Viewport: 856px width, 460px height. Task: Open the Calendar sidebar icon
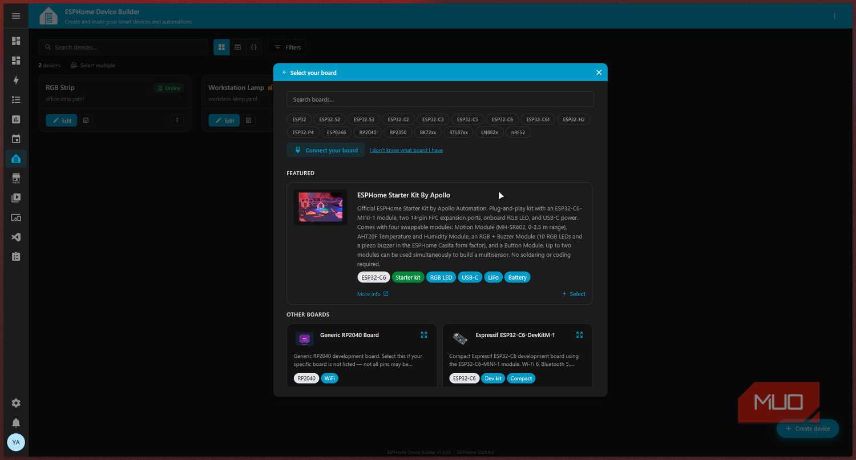(16, 139)
